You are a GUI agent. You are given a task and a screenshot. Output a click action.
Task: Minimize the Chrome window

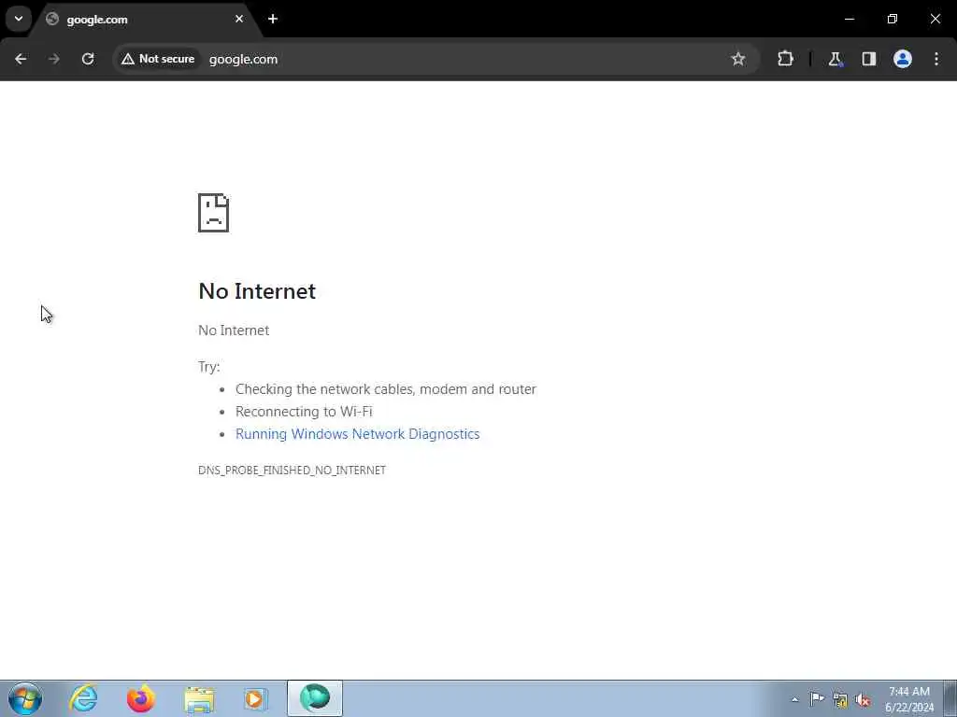click(849, 19)
